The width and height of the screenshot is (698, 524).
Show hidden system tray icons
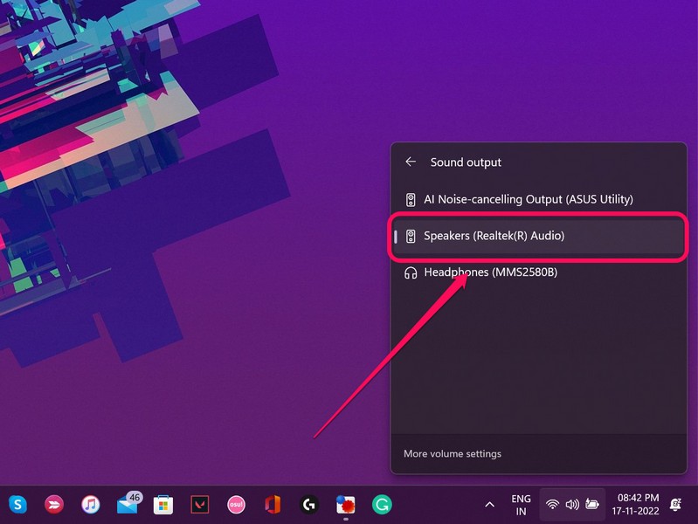[490, 504]
